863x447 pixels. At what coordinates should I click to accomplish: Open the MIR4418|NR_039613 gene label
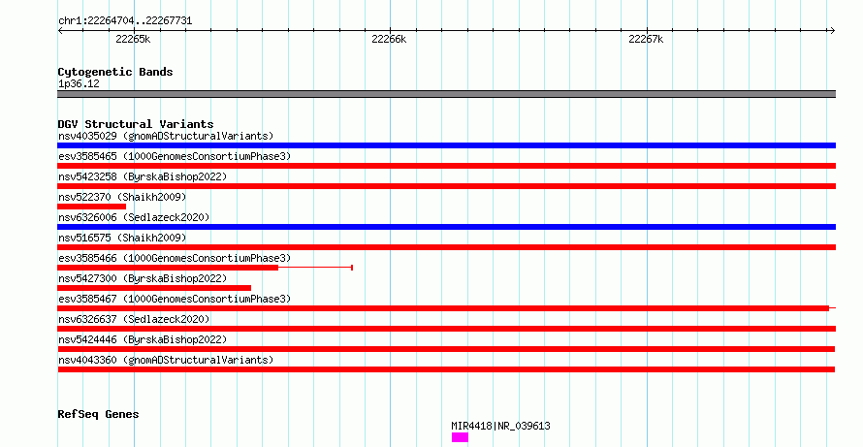pos(500,426)
